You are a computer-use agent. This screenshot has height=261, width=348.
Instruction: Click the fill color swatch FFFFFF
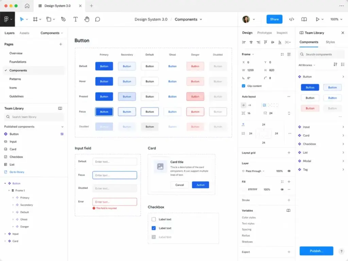click(x=244, y=190)
